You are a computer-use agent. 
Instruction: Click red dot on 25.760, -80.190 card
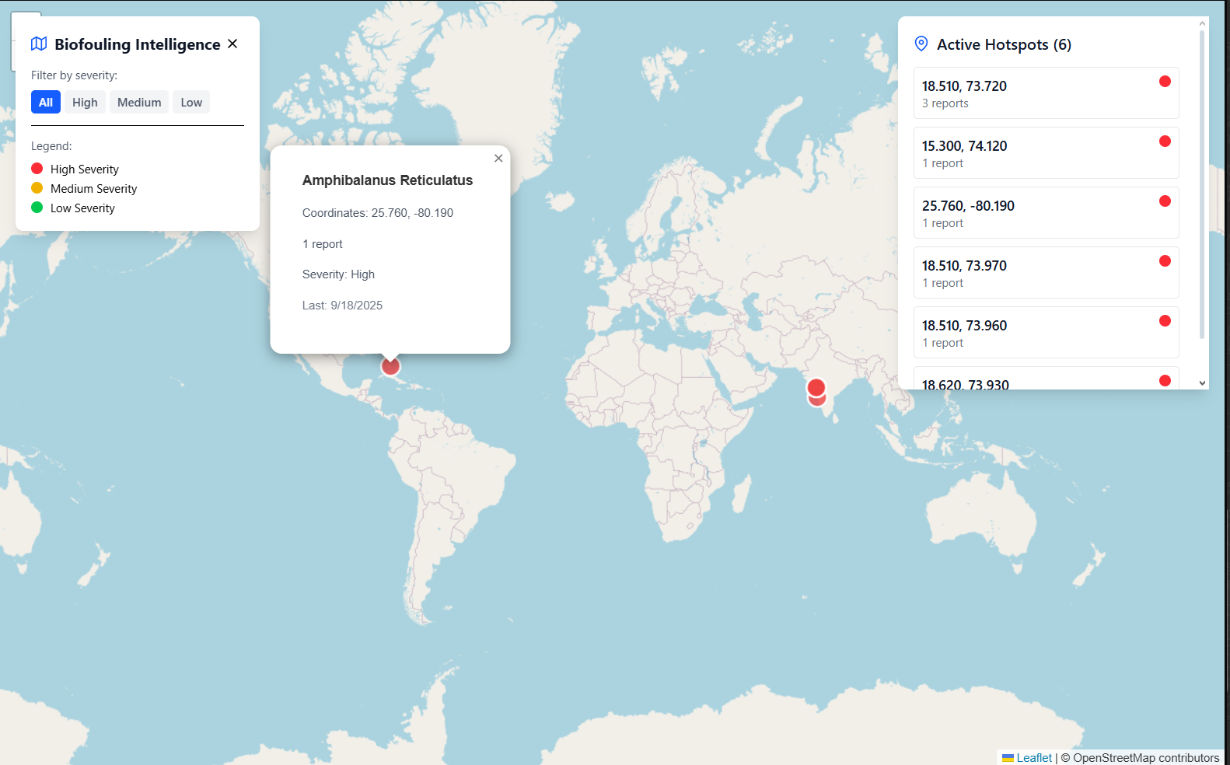(x=1165, y=201)
